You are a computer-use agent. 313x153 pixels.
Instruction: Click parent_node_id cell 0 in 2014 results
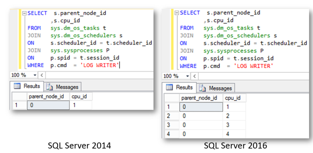48,105
